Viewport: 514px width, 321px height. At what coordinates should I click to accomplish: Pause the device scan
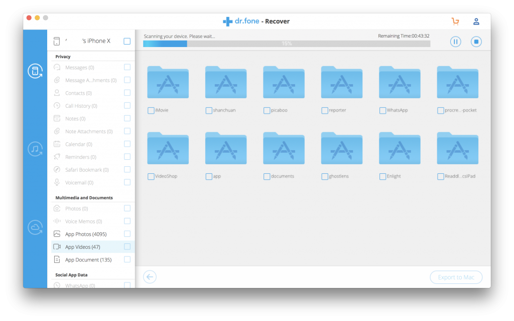pyautogui.click(x=456, y=42)
